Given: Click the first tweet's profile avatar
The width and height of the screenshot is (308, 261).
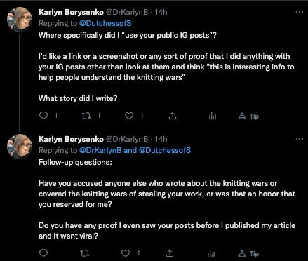Looking at the screenshot, I should point(20,20).
